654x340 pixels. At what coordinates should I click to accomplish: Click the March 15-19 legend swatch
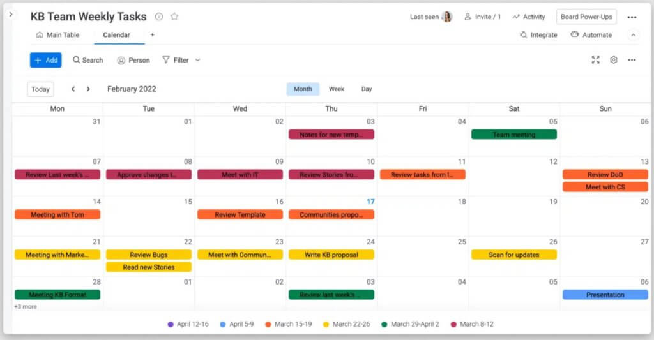268,324
